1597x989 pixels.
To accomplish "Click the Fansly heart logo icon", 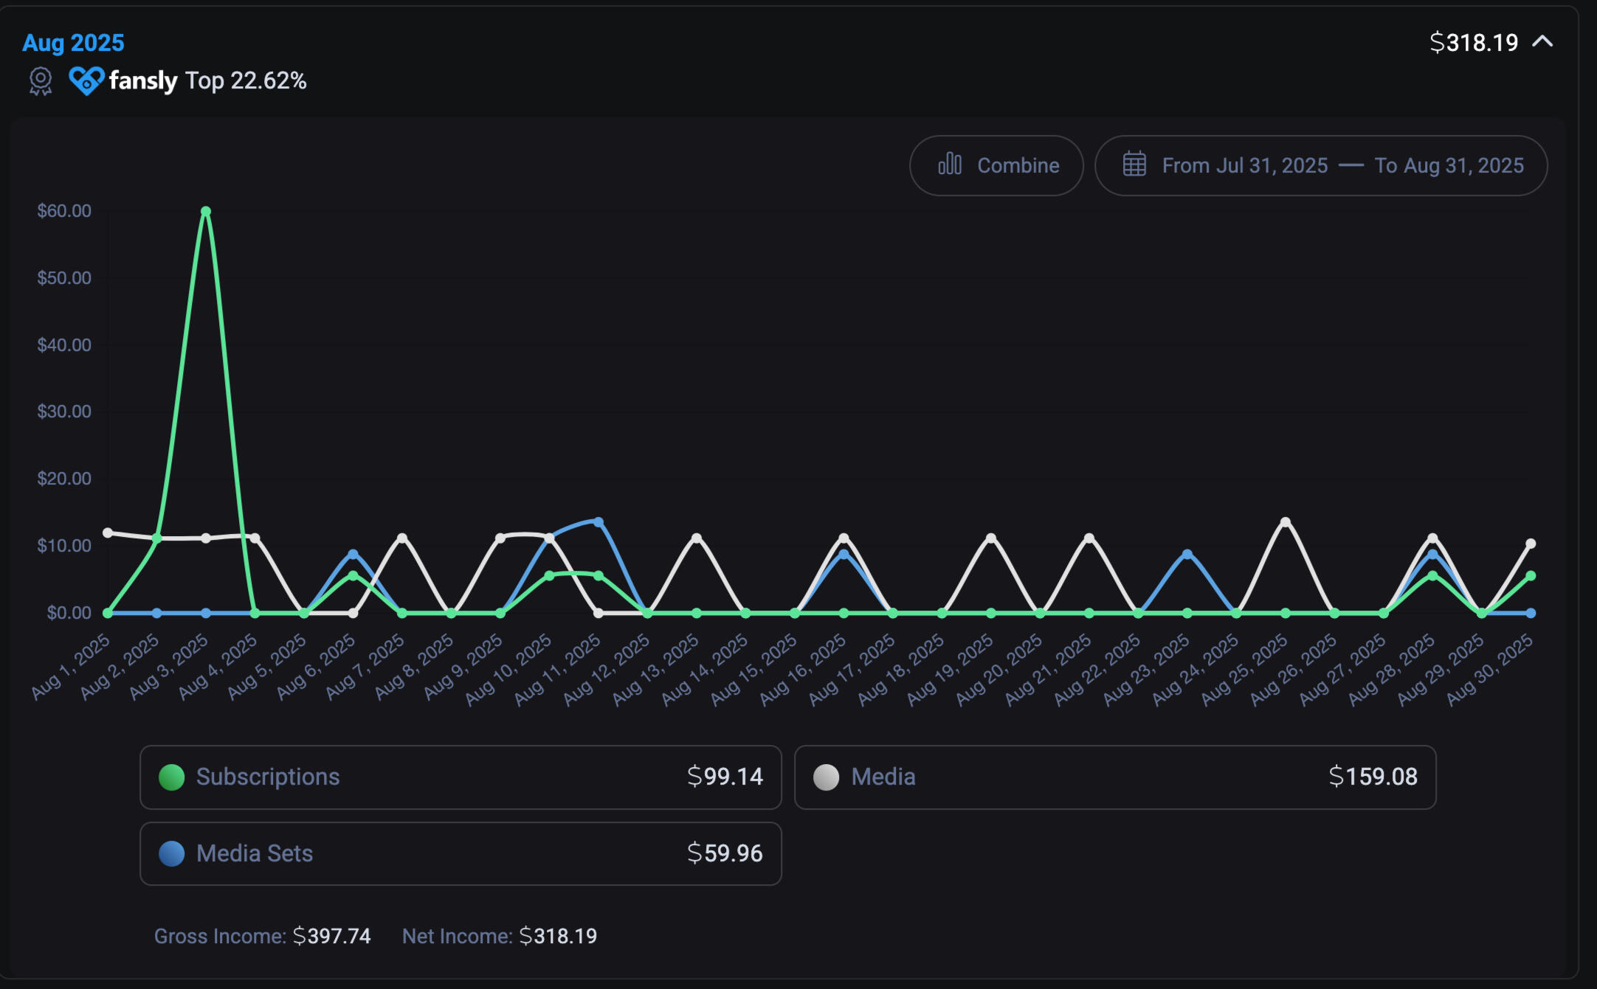I will coord(86,80).
